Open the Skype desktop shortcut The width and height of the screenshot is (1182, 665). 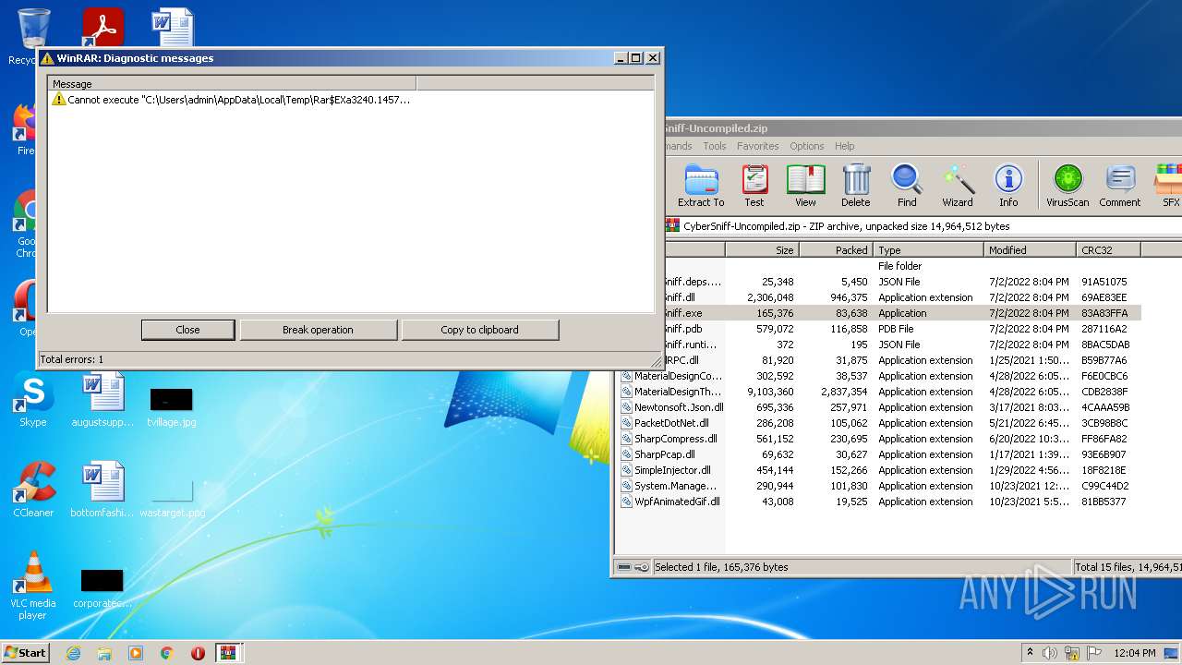[x=33, y=401]
